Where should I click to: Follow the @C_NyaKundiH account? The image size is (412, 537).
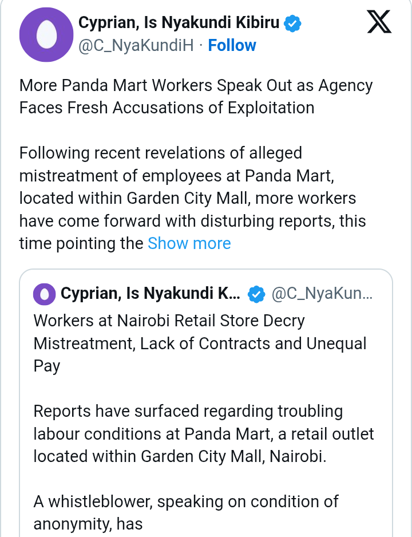232,45
